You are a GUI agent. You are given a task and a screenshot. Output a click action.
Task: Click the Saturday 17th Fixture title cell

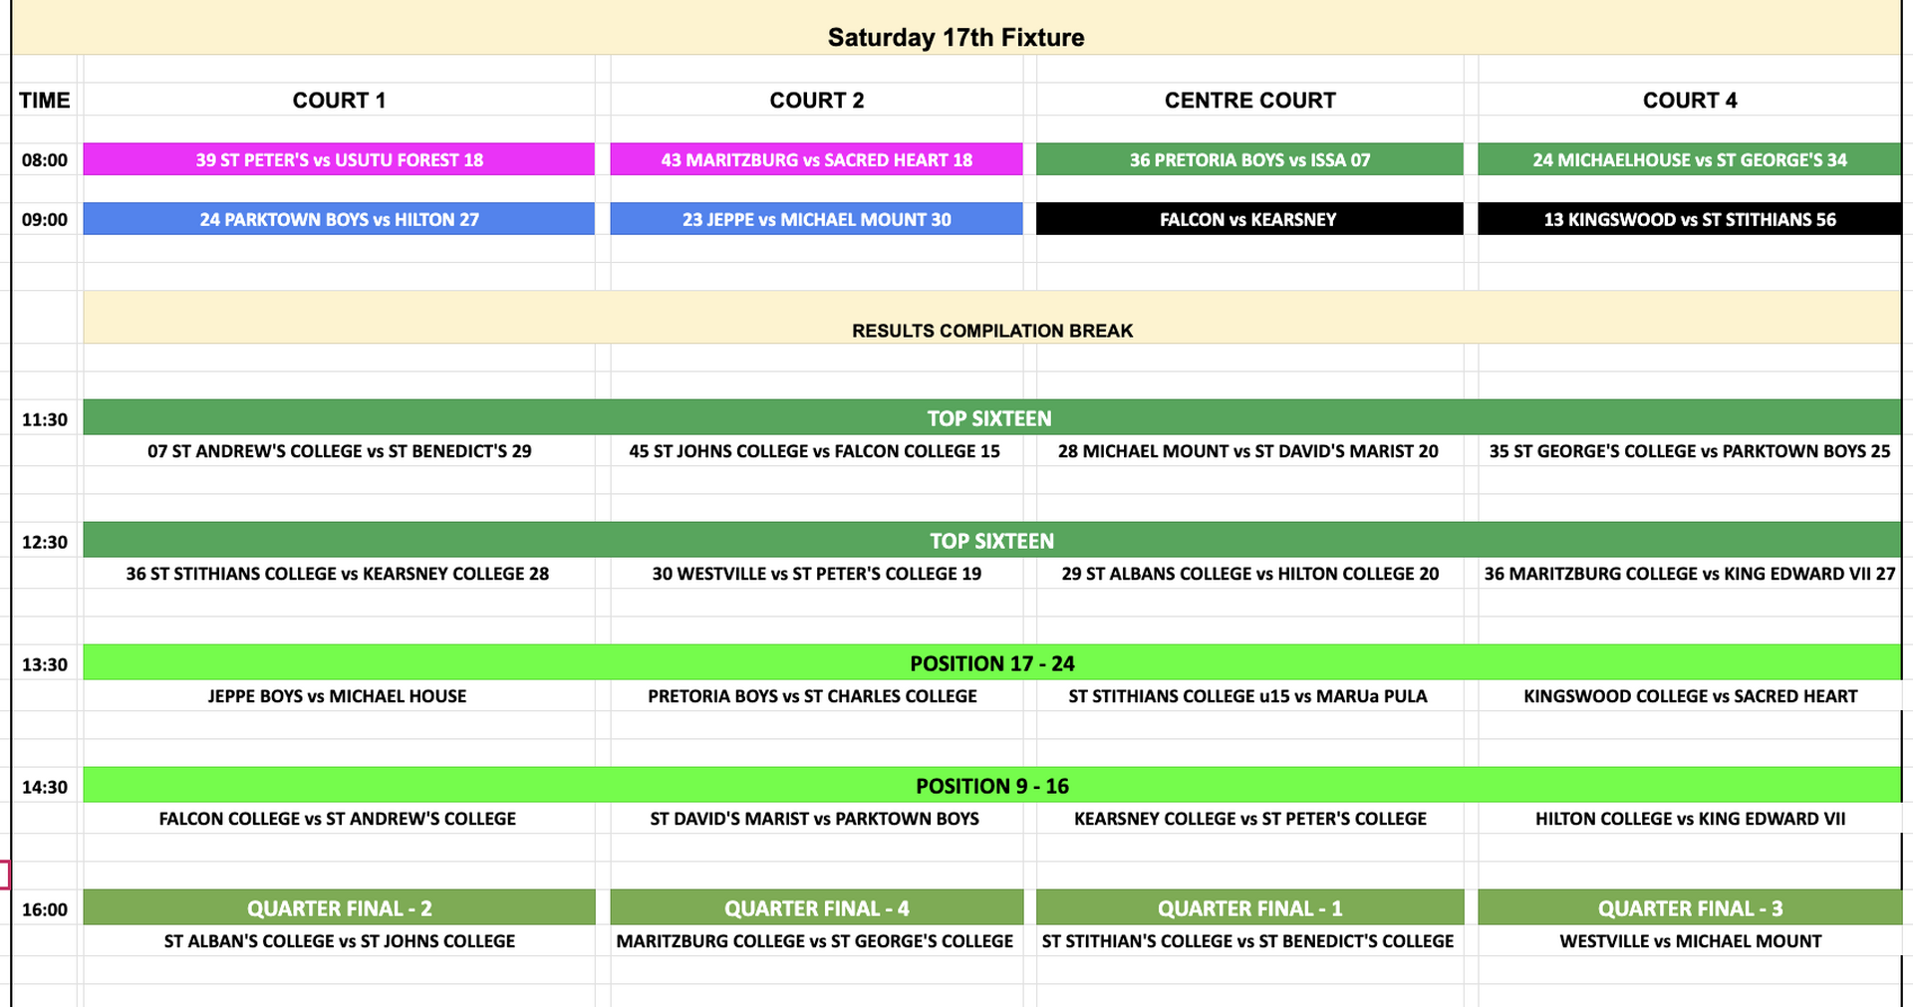[x=956, y=38]
